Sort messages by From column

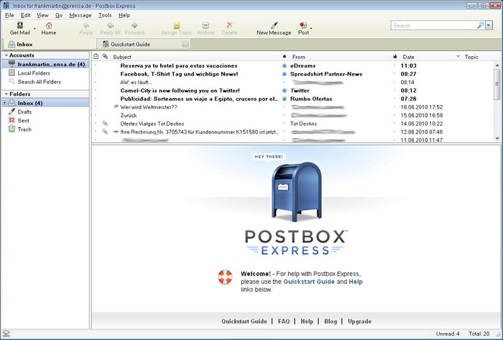pos(339,57)
